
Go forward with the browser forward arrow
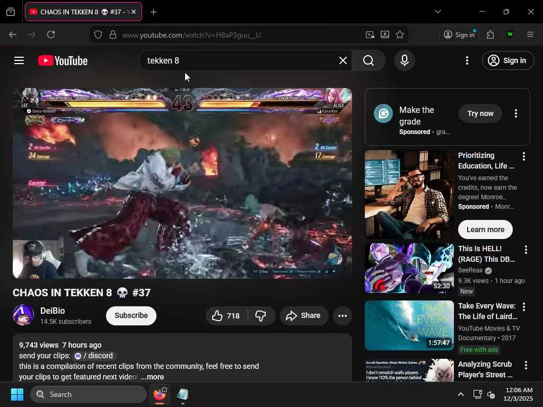31,34
